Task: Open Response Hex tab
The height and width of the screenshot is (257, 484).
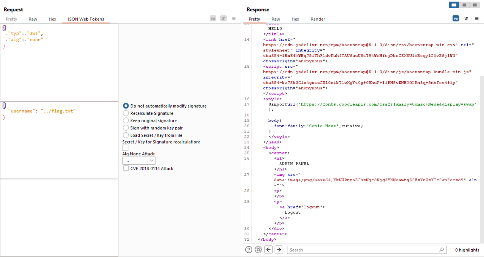Action: pos(295,19)
